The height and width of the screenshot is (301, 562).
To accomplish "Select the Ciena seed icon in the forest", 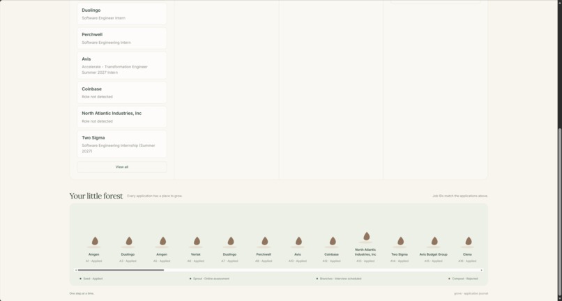I will coord(469,241).
